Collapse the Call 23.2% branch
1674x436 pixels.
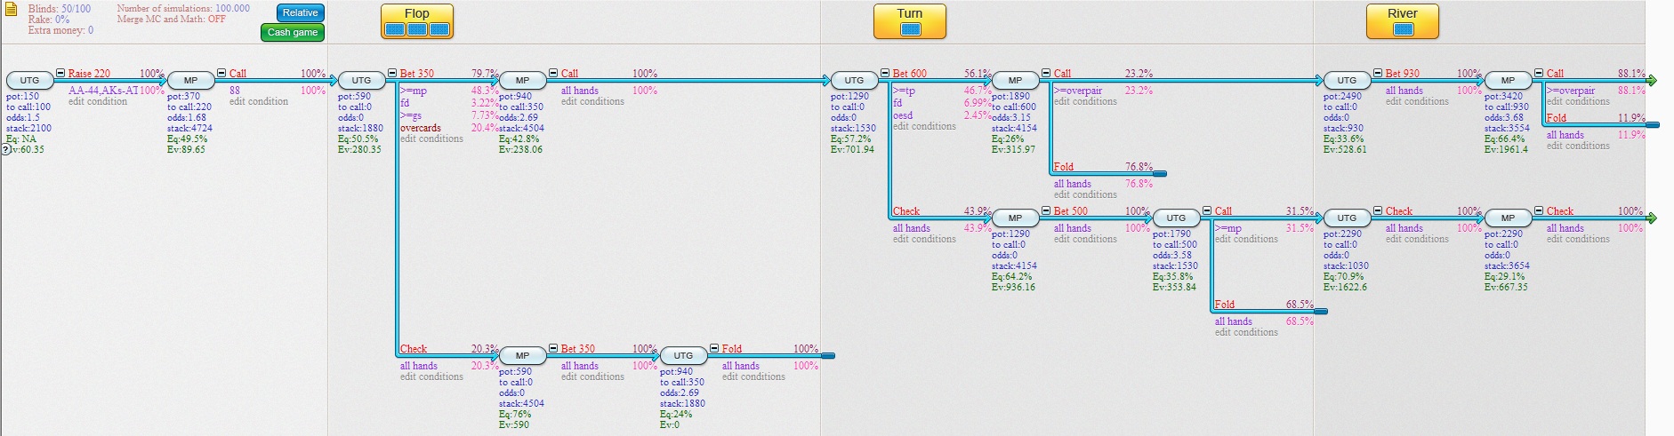1046,73
